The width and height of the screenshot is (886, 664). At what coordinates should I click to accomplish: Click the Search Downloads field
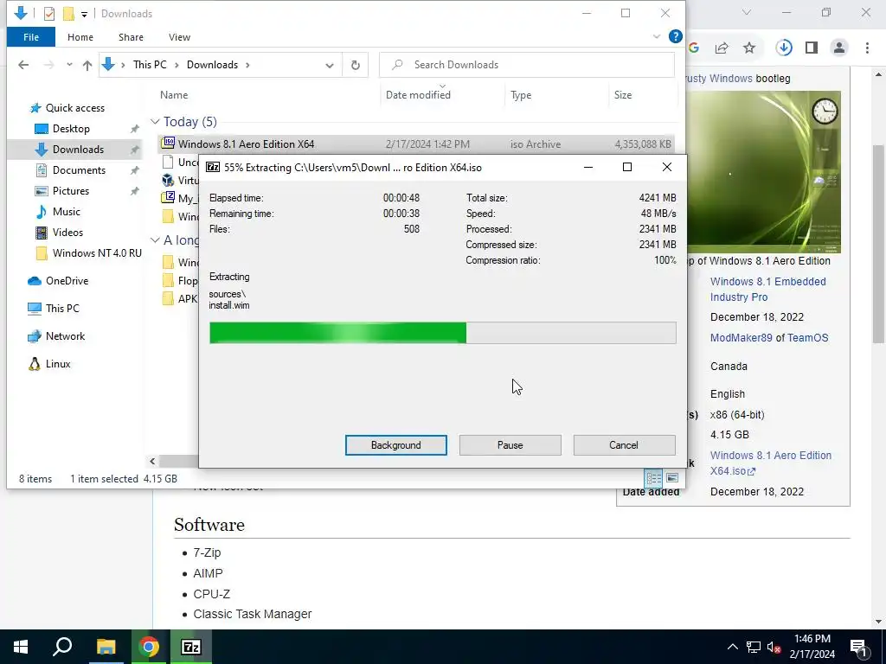coord(527,65)
